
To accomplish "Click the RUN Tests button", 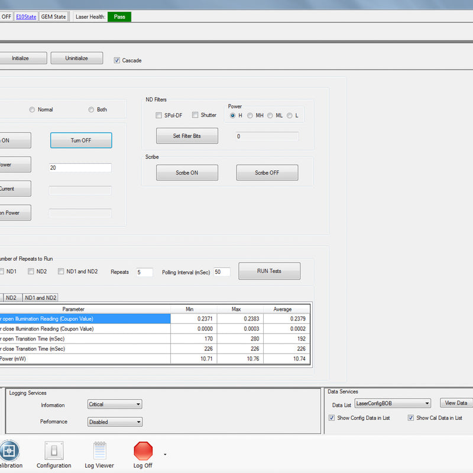I will point(269,271).
